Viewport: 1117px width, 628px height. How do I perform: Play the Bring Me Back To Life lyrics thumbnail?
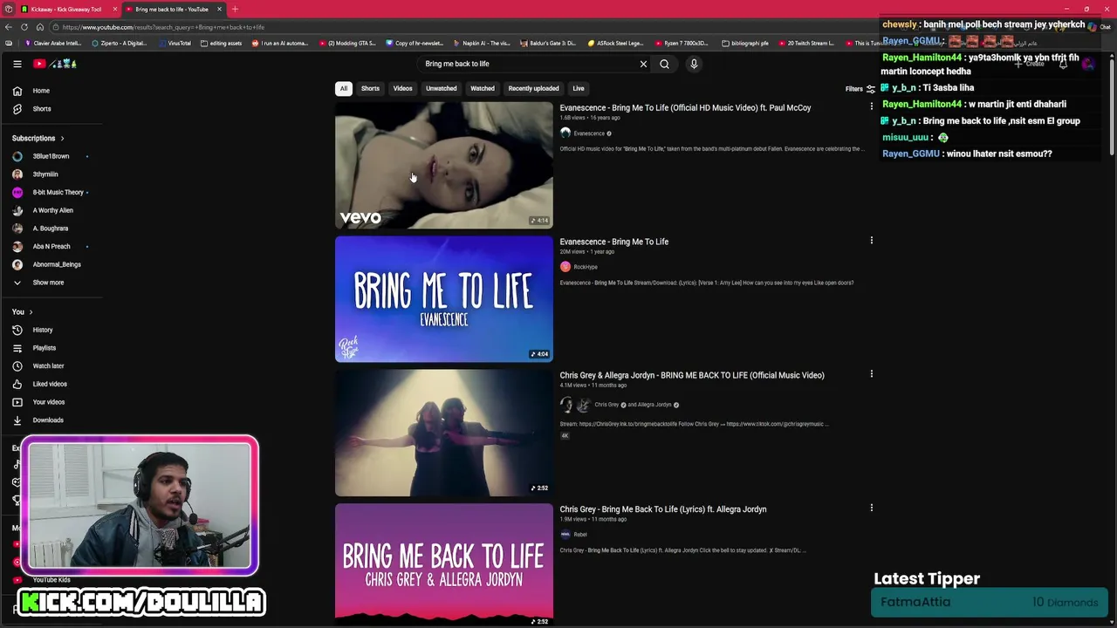coord(443,564)
